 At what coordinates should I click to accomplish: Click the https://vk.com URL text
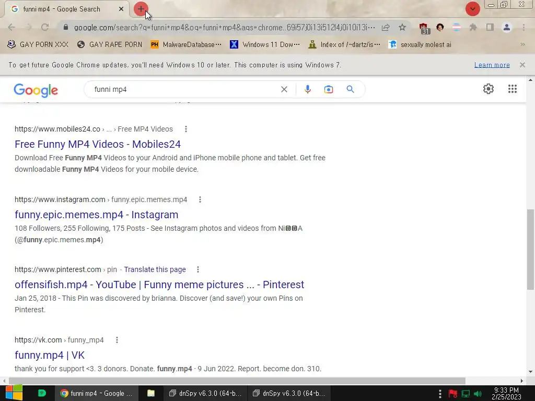(38, 340)
